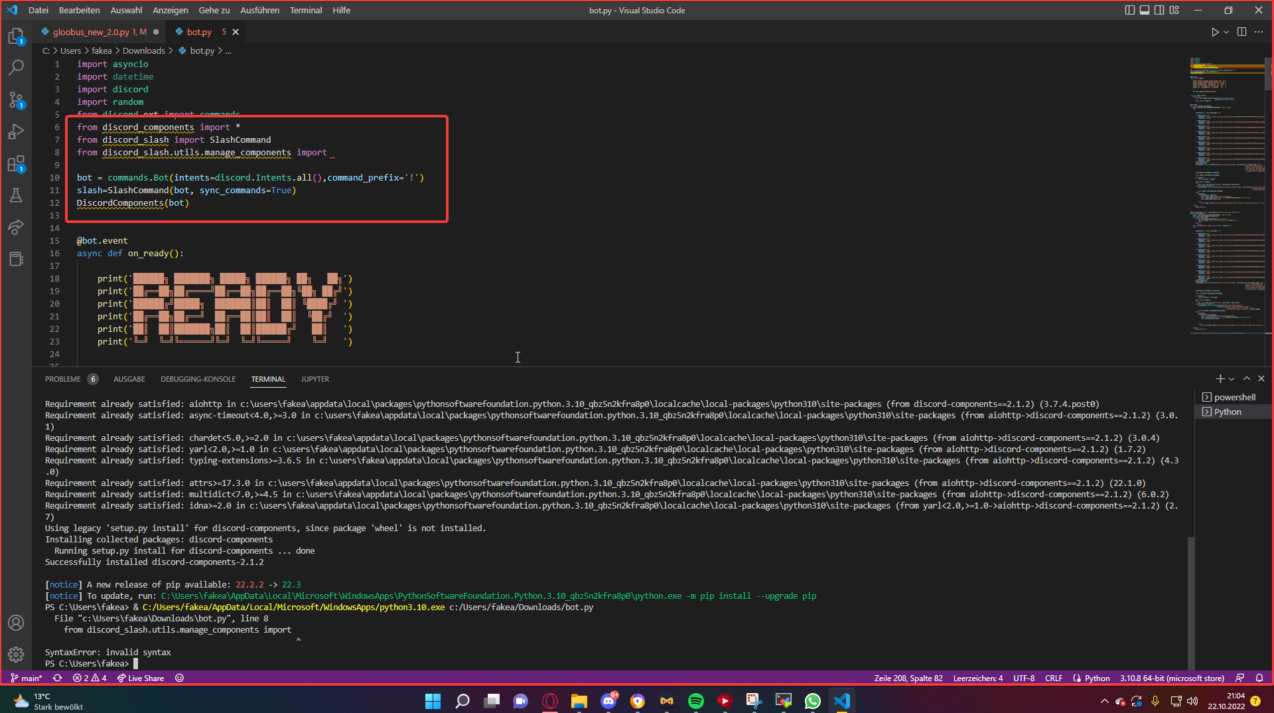
Task: Open the Source Control view
Action: (16, 100)
